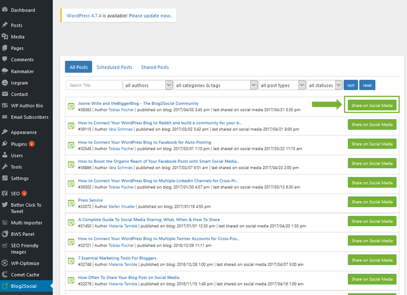Screen dimensions: 407x295
Task: Click post icon beside How Often To Share row
Action: 71,281
